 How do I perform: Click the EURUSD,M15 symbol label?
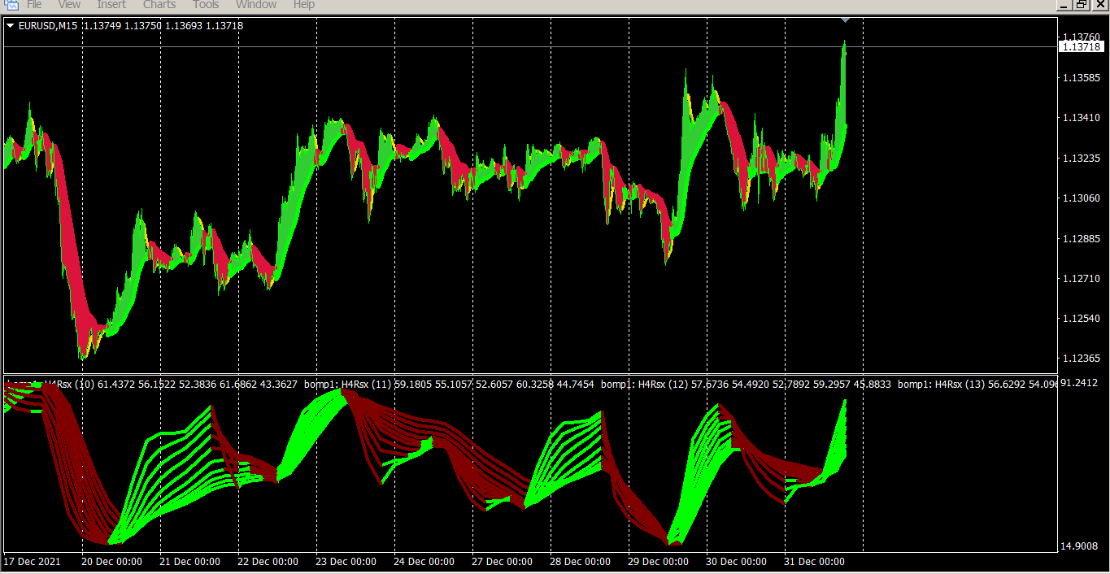[48, 26]
